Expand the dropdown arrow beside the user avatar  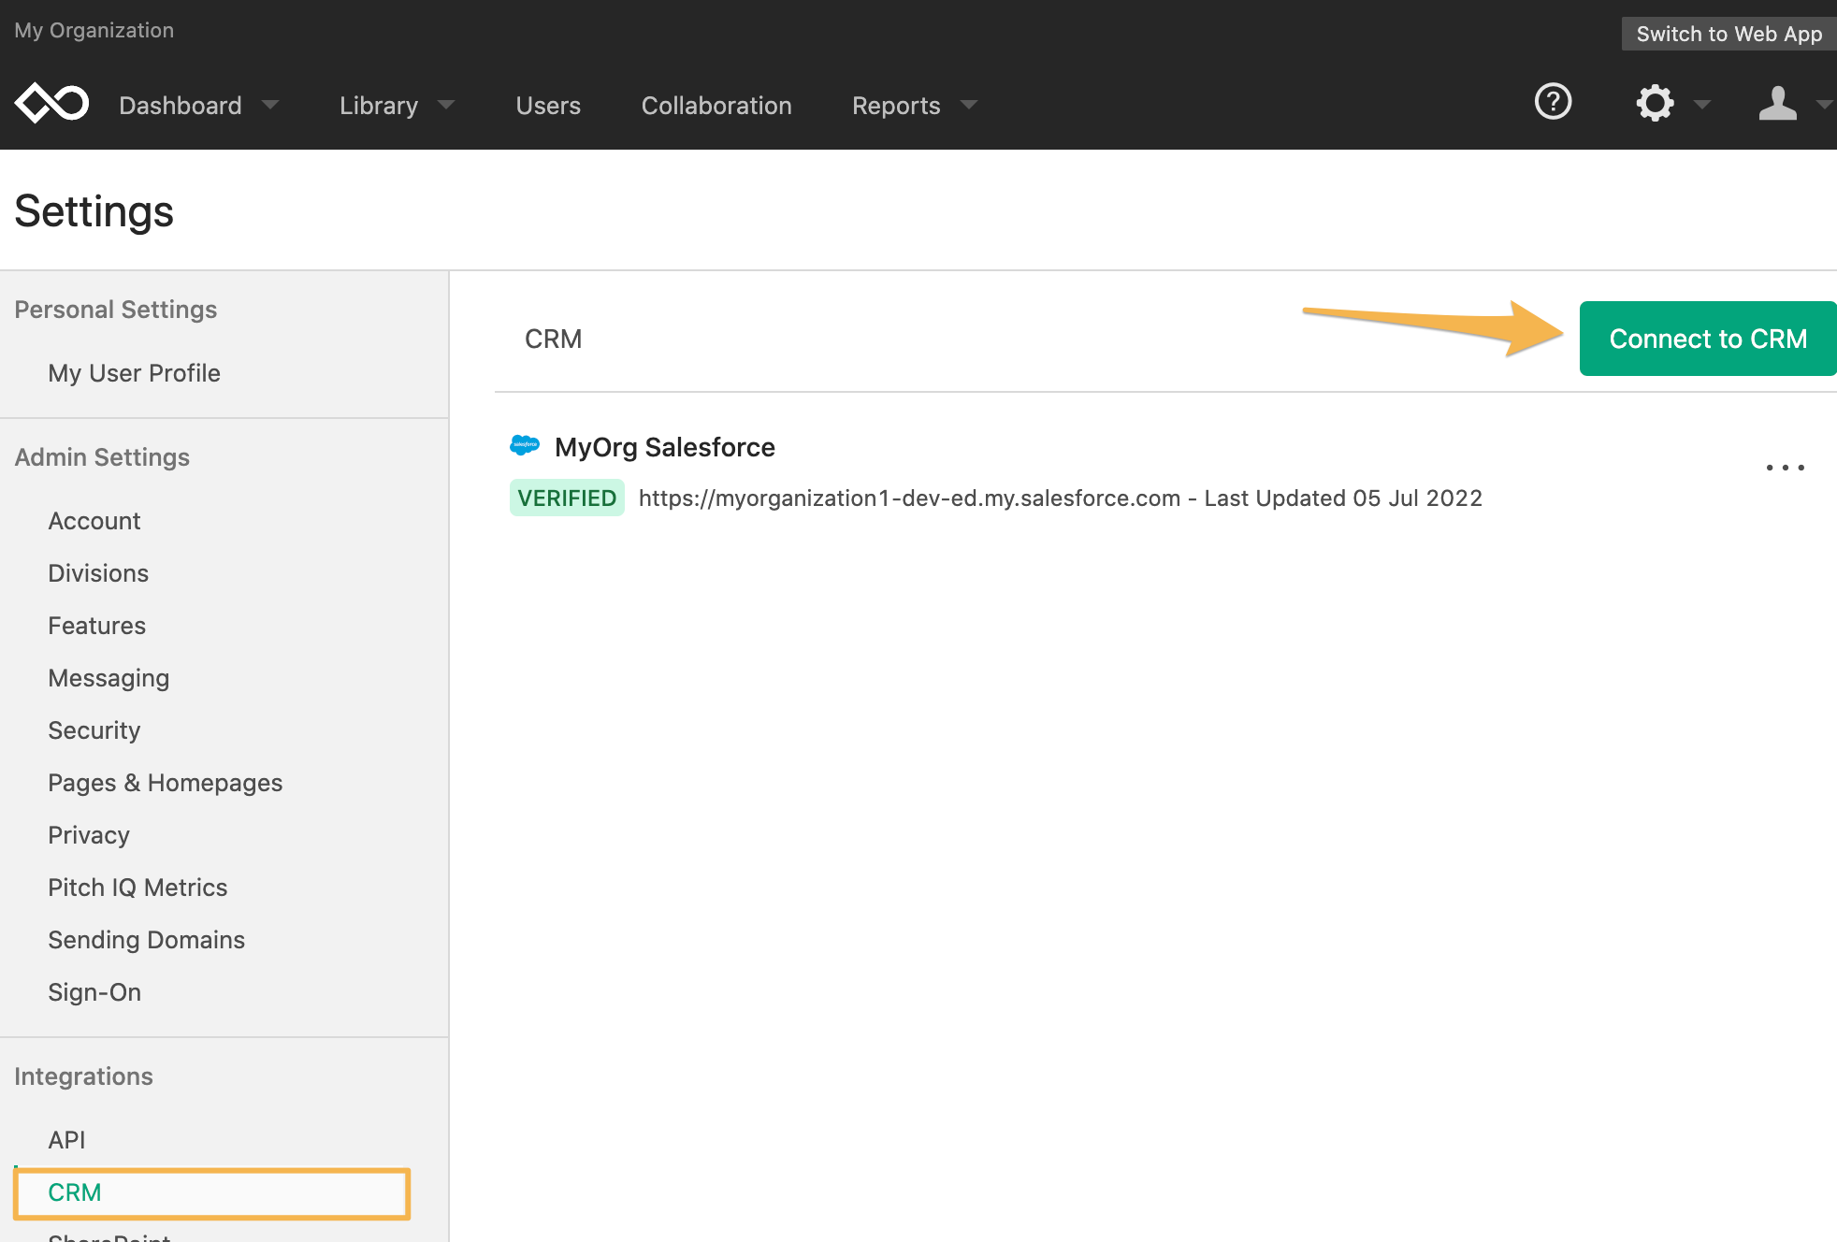click(x=1824, y=105)
